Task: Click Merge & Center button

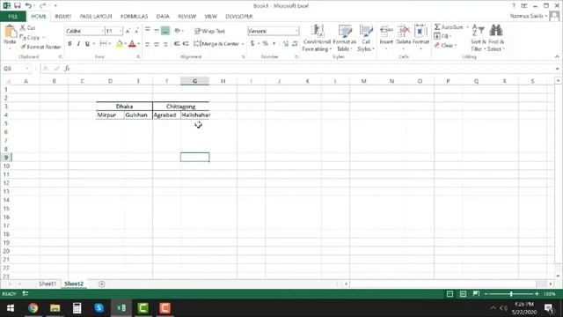Action: point(216,44)
